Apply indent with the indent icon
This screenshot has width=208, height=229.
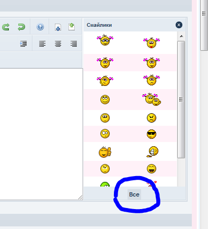pos(24,43)
